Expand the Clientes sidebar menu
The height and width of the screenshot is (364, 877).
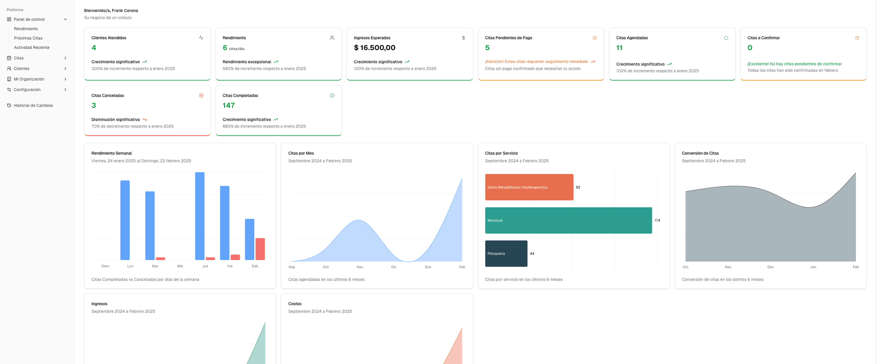66,69
